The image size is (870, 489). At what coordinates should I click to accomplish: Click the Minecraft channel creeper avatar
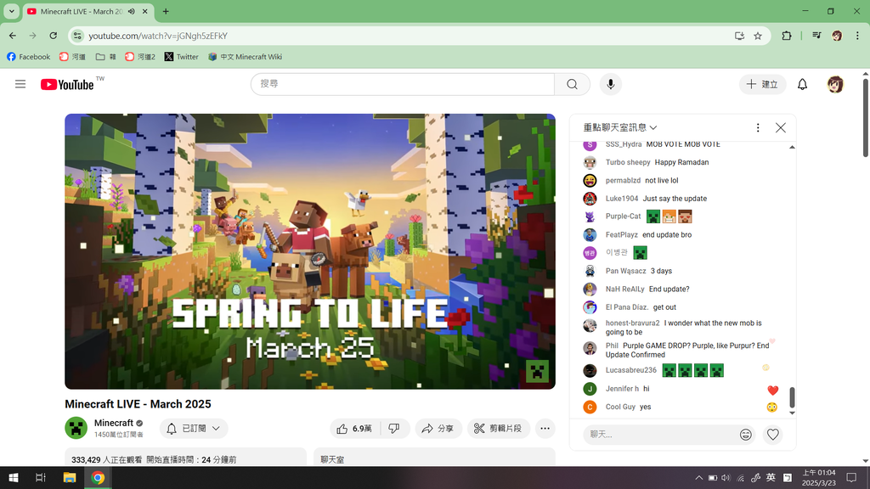pyautogui.click(x=76, y=428)
